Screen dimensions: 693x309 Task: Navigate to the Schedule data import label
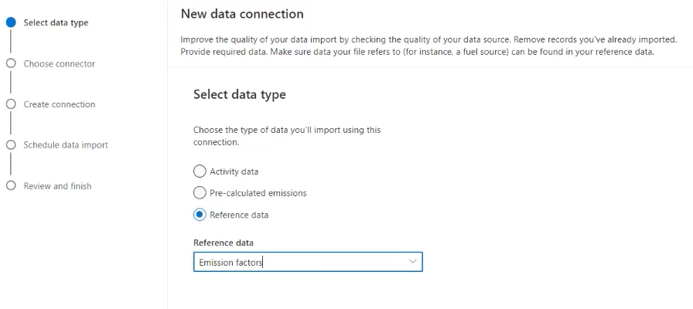tap(66, 144)
